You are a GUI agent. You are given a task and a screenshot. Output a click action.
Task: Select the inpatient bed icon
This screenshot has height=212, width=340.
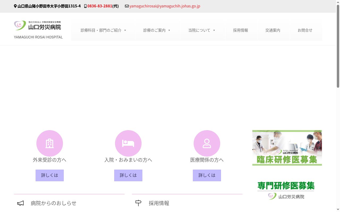[x=128, y=143]
